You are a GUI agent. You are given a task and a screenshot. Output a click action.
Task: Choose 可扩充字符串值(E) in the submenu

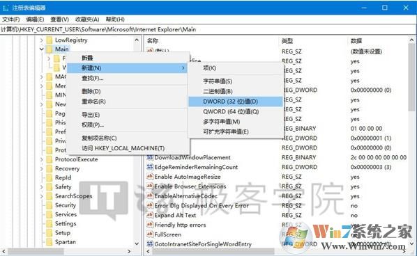pos(236,131)
